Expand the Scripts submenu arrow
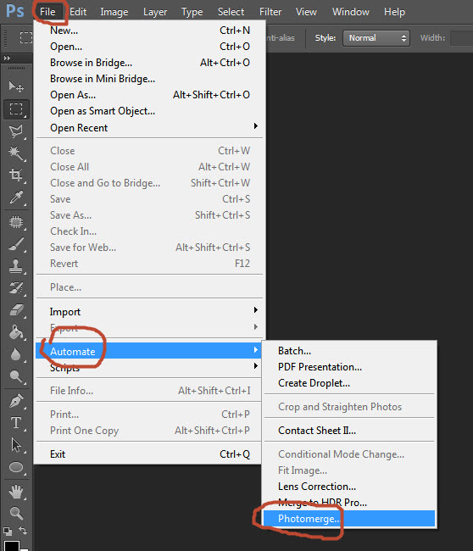 tap(256, 366)
